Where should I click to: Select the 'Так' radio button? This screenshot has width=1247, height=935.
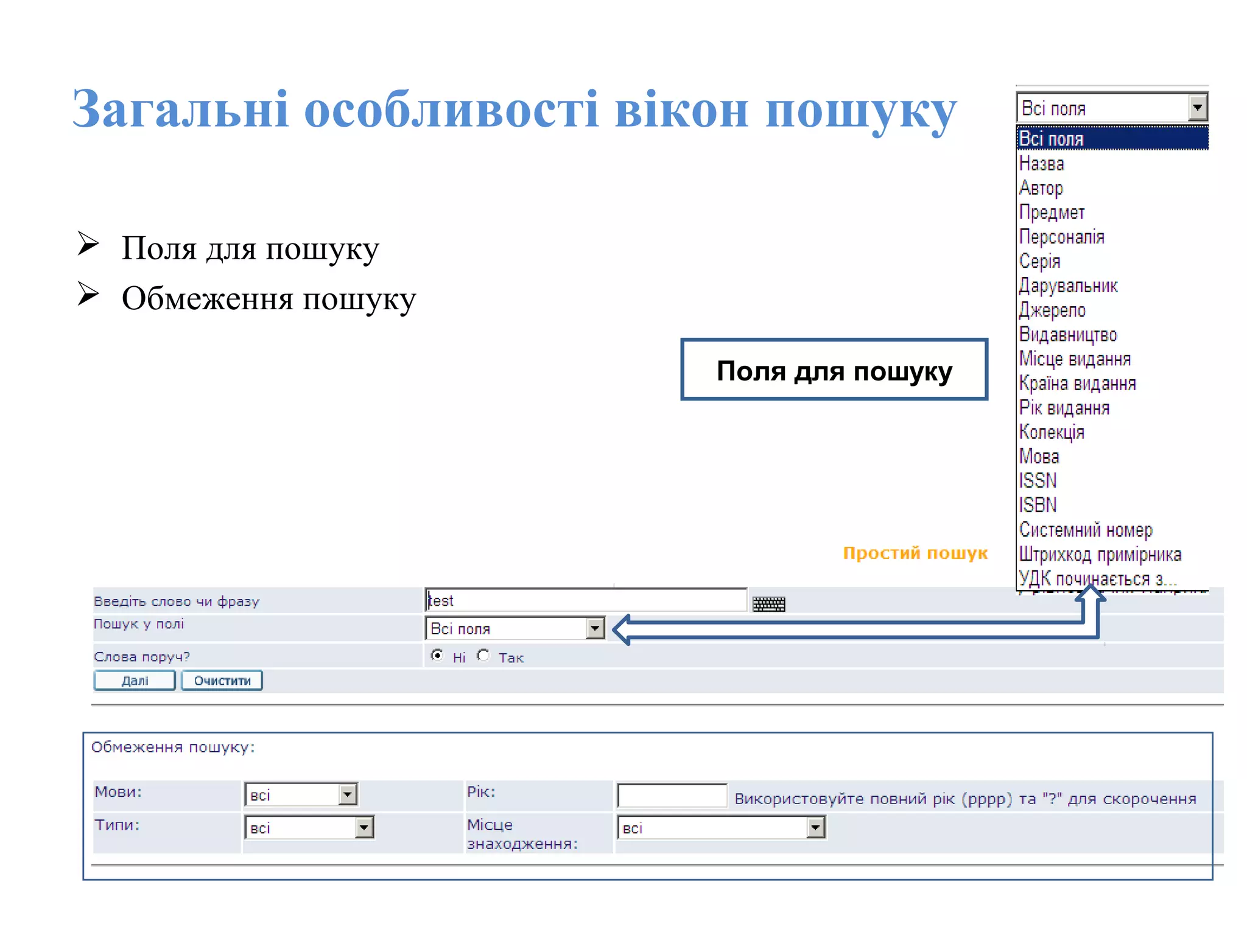pyautogui.click(x=483, y=655)
